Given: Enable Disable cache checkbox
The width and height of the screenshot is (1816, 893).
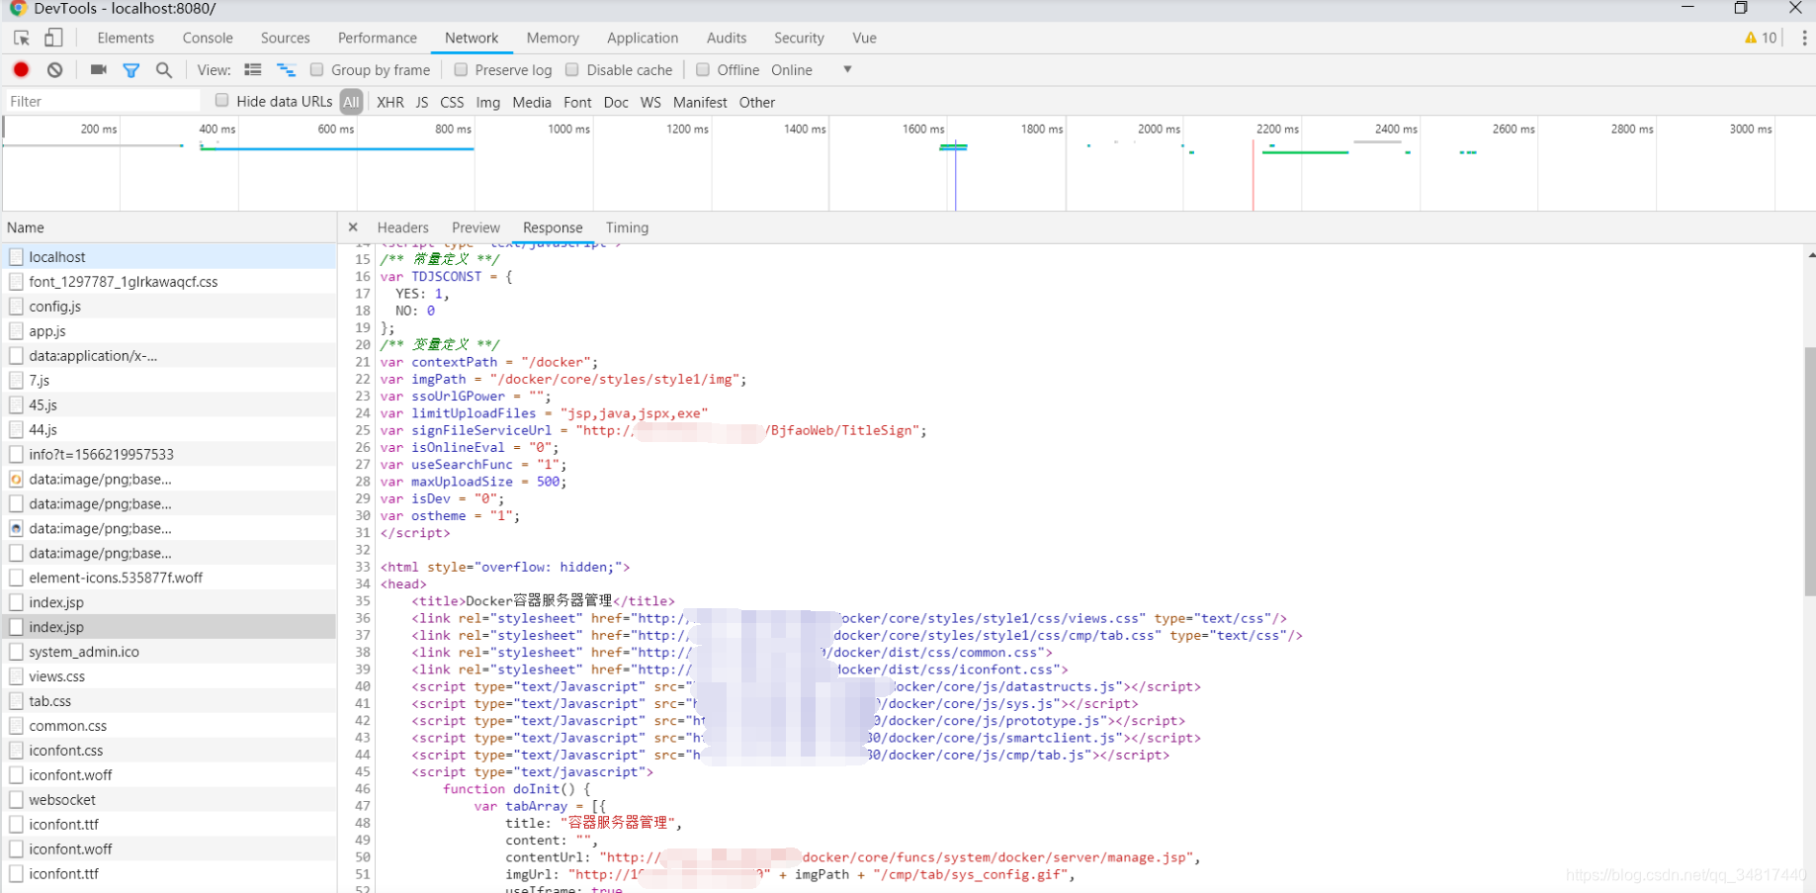Looking at the screenshot, I should pyautogui.click(x=572, y=69).
